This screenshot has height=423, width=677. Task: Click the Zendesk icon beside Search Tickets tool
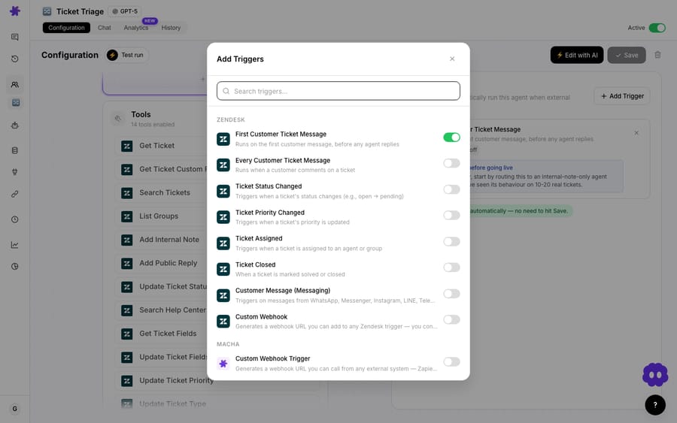(127, 193)
